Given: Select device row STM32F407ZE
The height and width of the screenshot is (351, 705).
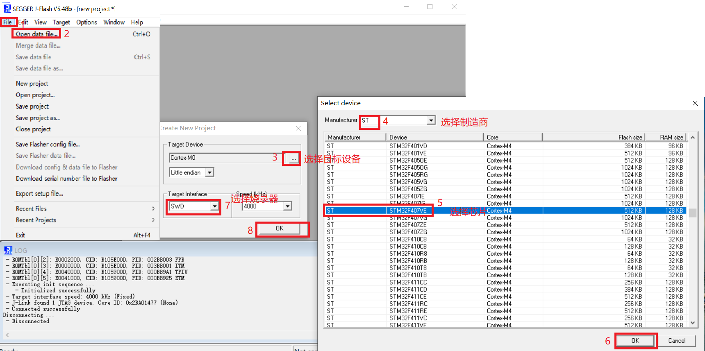Looking at the screenshot, I should point(506,225).
